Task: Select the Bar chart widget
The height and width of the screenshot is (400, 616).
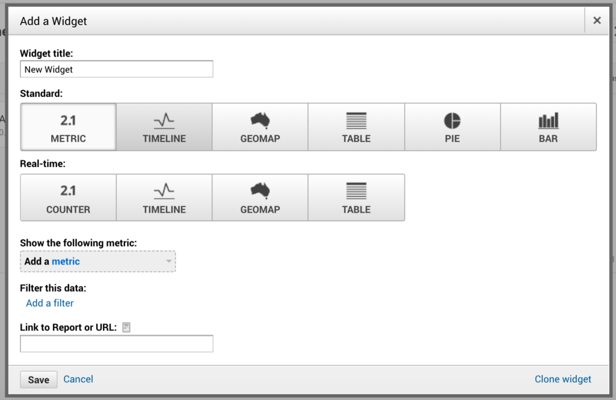Action: tap(549, 127)
